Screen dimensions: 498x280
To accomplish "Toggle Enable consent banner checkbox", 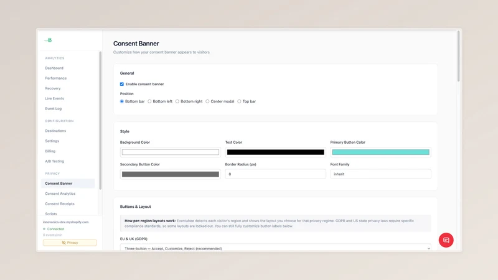I will point(121,84).
